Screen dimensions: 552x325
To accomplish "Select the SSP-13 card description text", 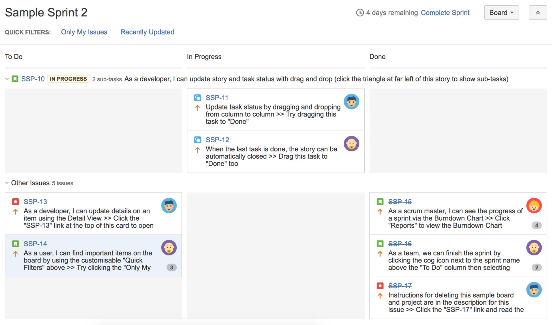I will 89,218.
